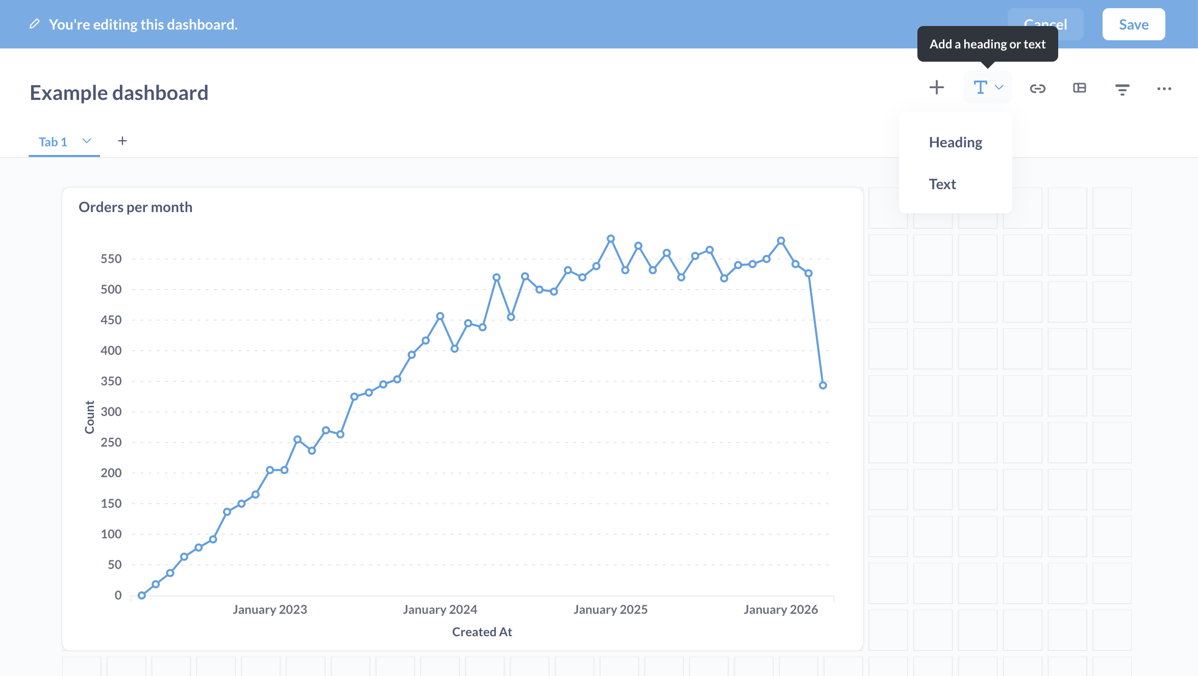The width and height of the screenshot is (1198, 676).
Task: Click the first data point at zero
Action: pyautogui.click(x=141, y=595)
